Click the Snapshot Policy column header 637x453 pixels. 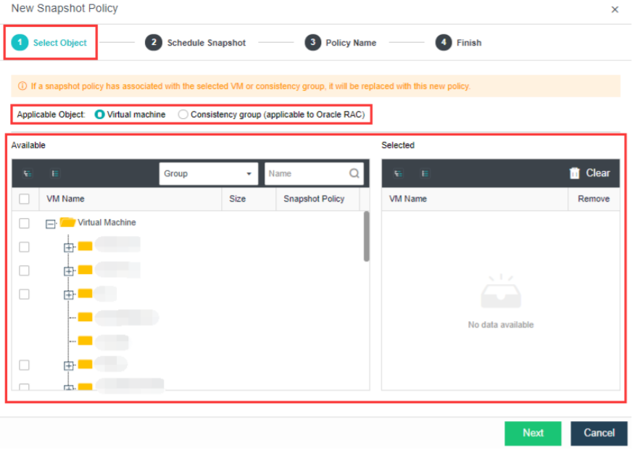tap(317, 200)
